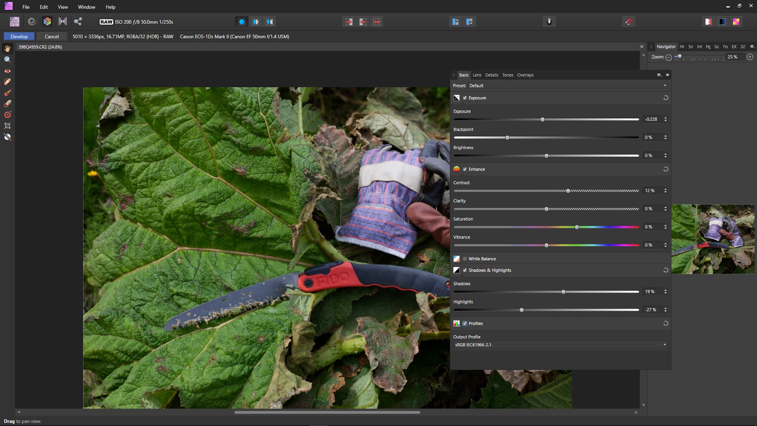The image size is (757, 426).
Task: Open the Basic panel options menu
Action: 660,75
